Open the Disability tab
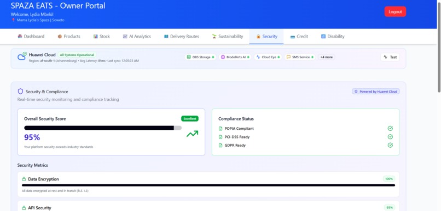Screen dimensions: 441x211 pos(333,37)
